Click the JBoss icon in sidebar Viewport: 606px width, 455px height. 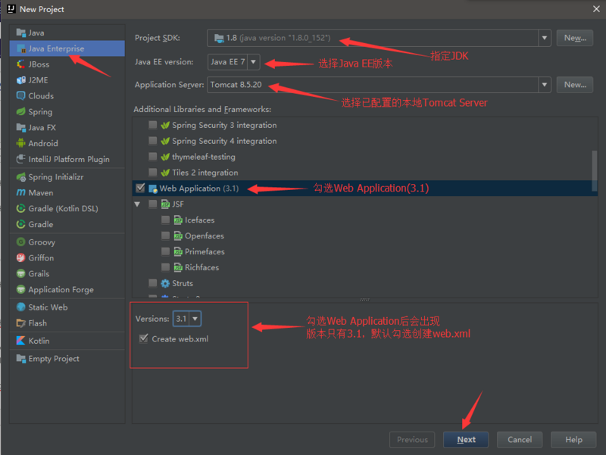(21, 64)
